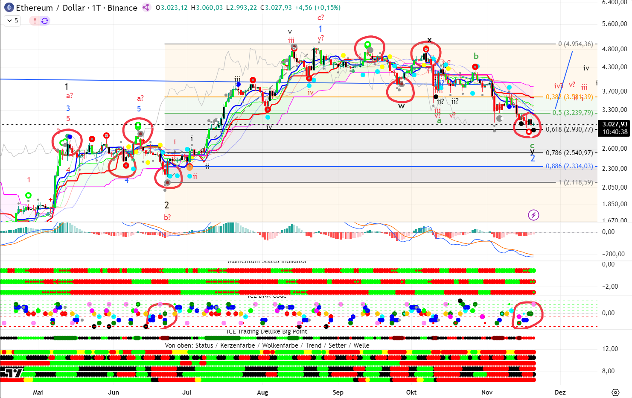632x398 pixels.
Task: Select the 0,786 Fibonacci level label
Action: click(569, 153)
